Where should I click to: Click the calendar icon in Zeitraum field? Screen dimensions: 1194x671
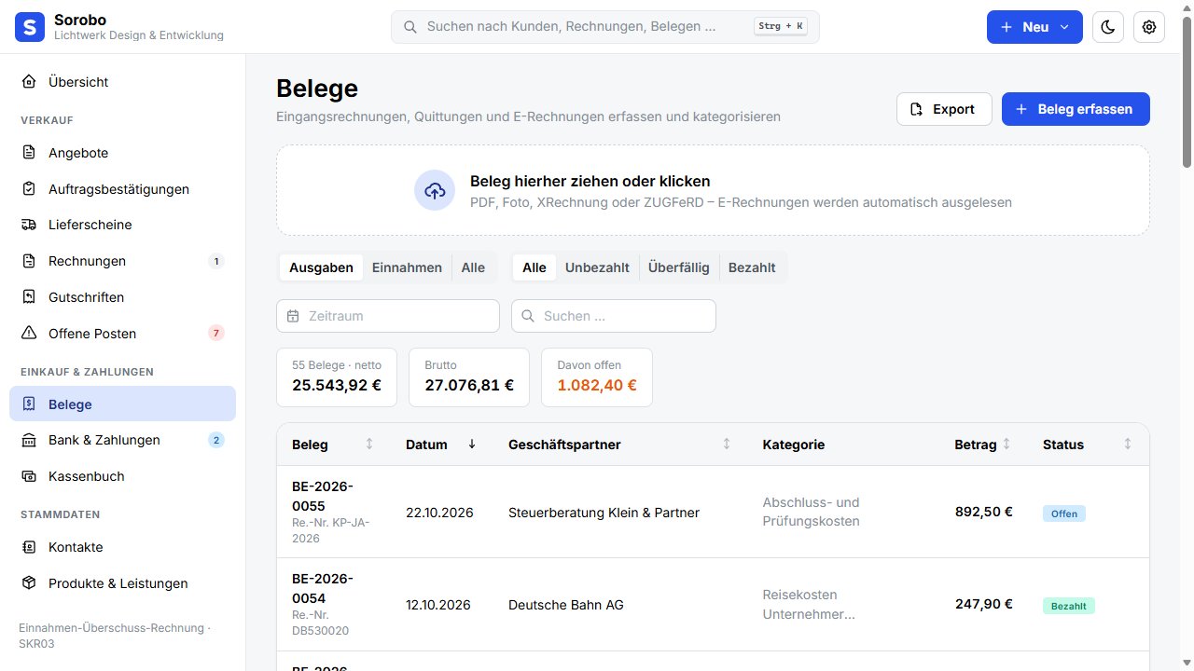[293, 316]
